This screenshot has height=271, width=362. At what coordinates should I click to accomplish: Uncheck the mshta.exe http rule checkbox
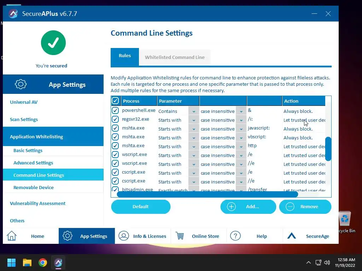click(115, 146)
